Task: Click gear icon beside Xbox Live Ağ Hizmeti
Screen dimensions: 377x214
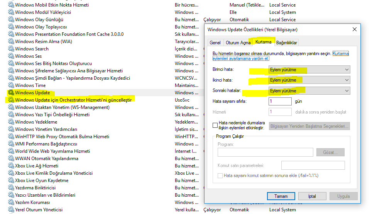Action: [x=11, y=166]
